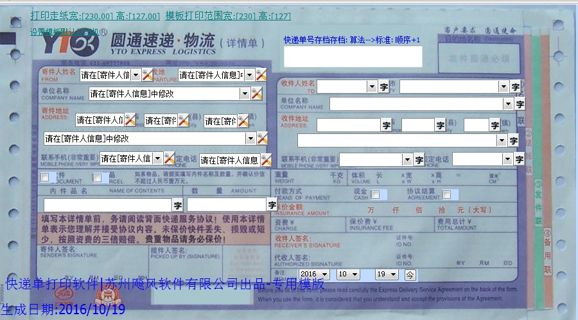Check the 现金 CASH payment checkbox

(x=375, y=194)
